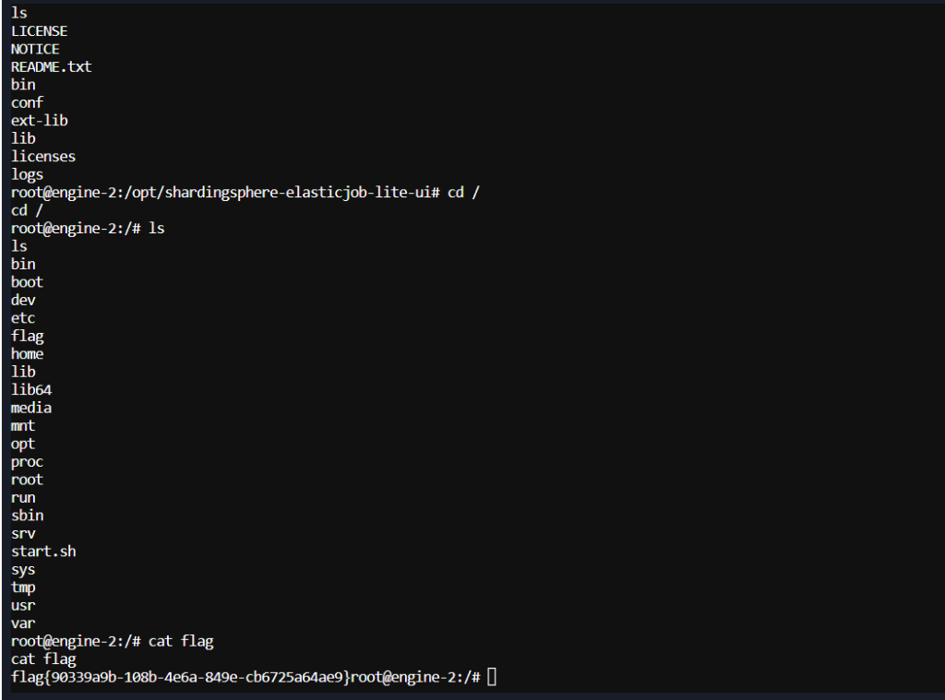Click the 'NOTICE' file entry
Image resolution: width=945 pixels, height=700 pixels.
pos(35,49)
